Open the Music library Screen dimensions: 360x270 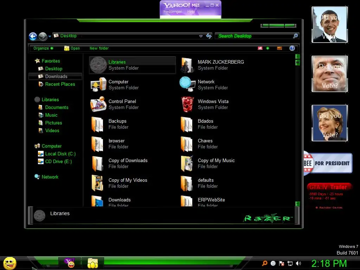(48, 115)
